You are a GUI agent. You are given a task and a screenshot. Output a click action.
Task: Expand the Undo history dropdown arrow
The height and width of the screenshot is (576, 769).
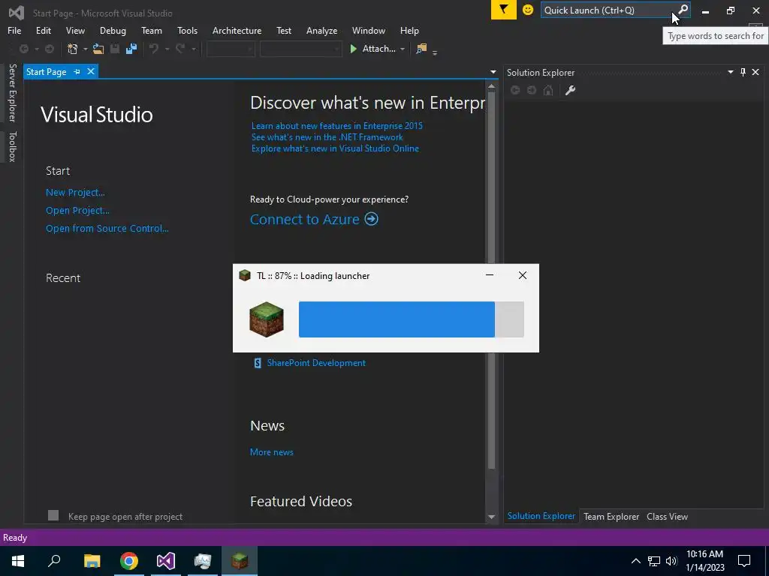point(167,49)
